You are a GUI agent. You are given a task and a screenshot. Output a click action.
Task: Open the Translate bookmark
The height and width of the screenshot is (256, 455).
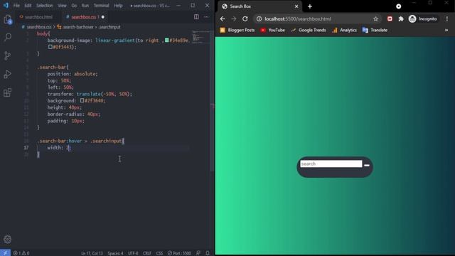[x=375, y=30]
